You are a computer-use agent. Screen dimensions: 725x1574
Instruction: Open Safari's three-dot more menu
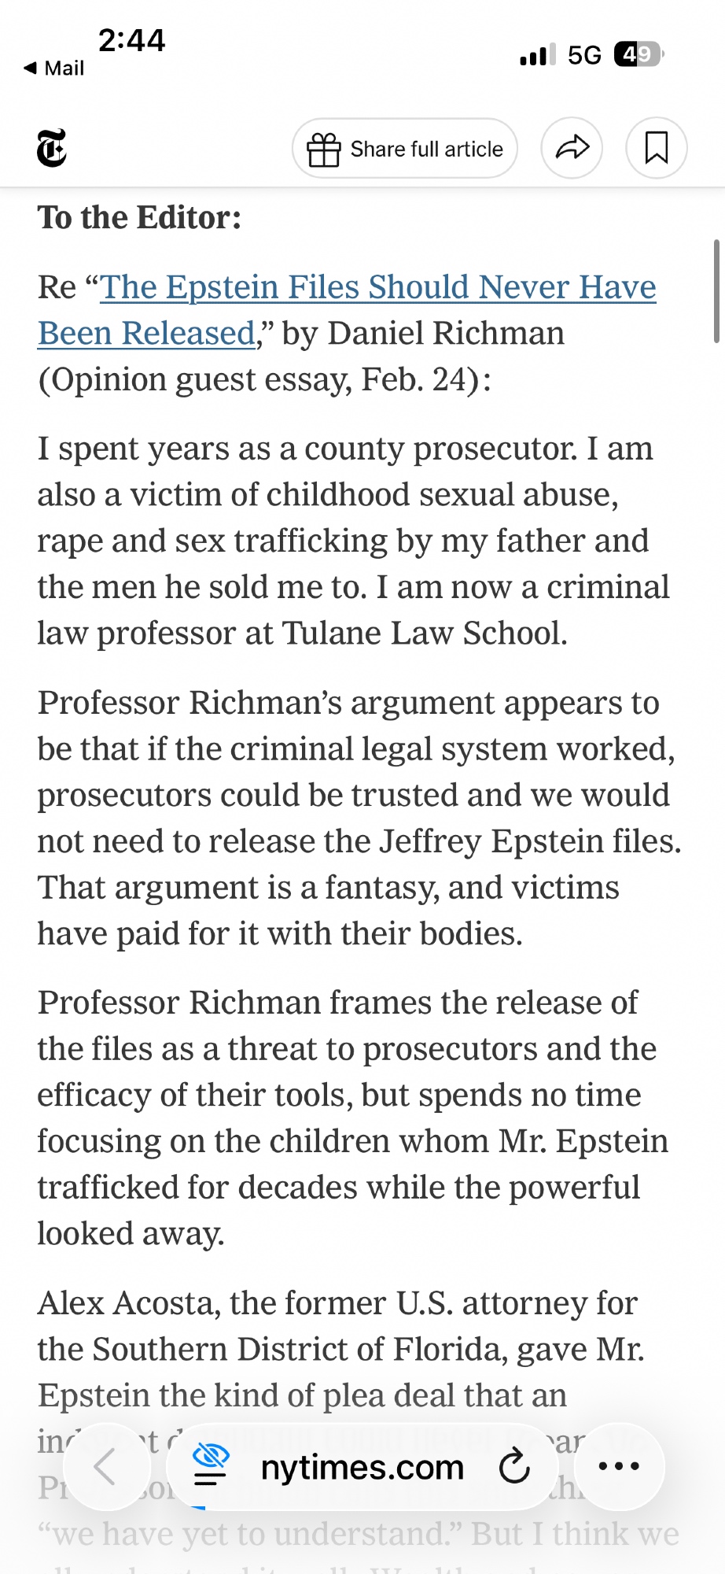coord(619,1466)
